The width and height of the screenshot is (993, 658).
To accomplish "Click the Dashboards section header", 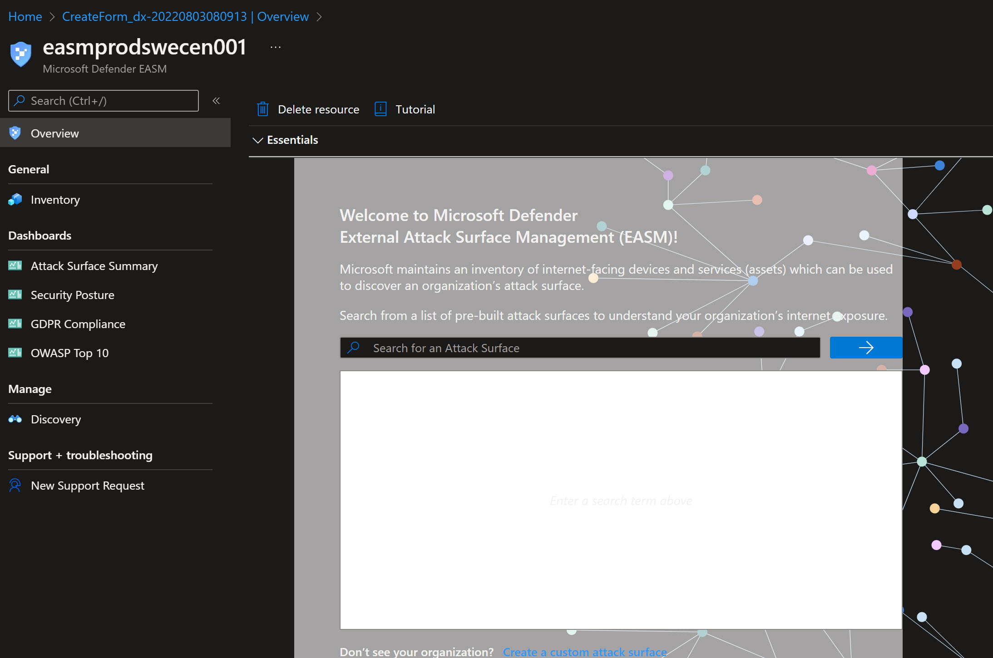I will click(x=40, y=236).
